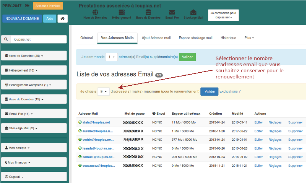
Task: Open the home icon button
Action: click(x=62, y=19)
